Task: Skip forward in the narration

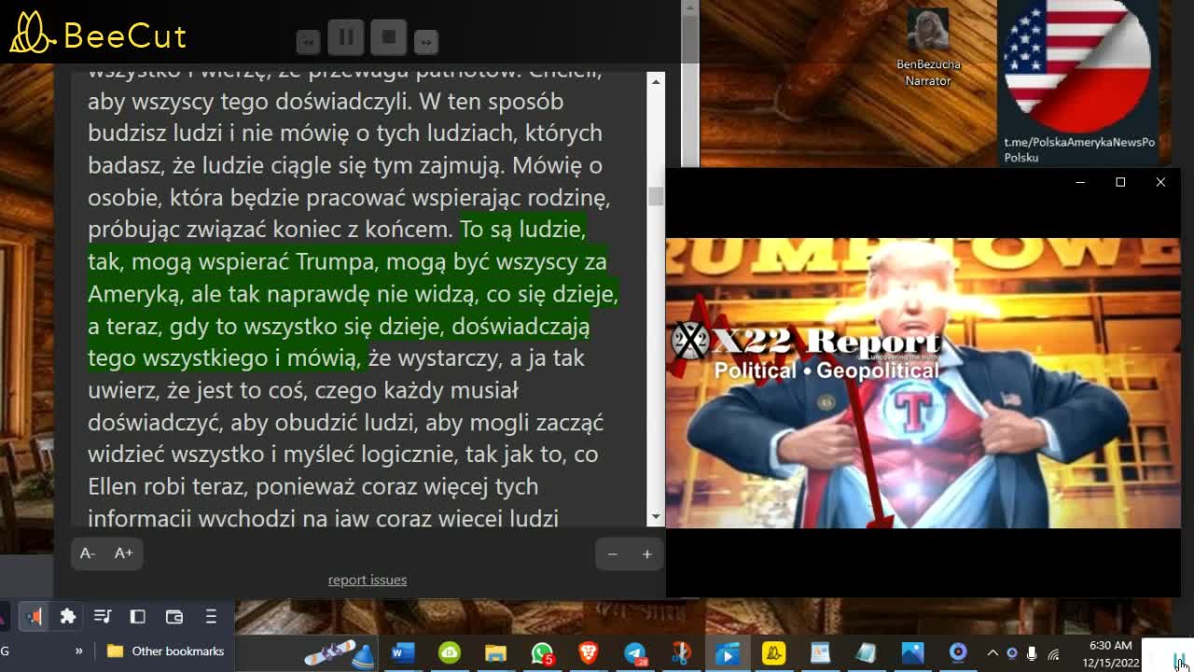Action: [425, 41]
